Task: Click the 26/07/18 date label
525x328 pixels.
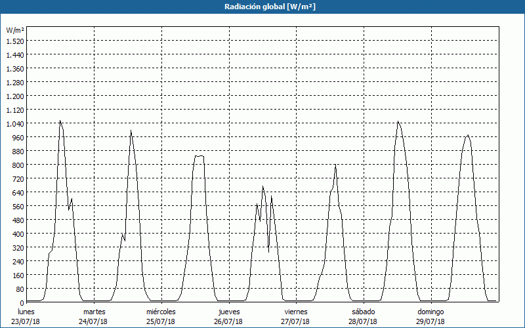Action: click(228, 321)
